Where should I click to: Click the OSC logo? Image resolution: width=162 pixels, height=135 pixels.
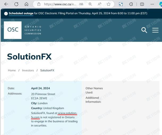[13, 30]
